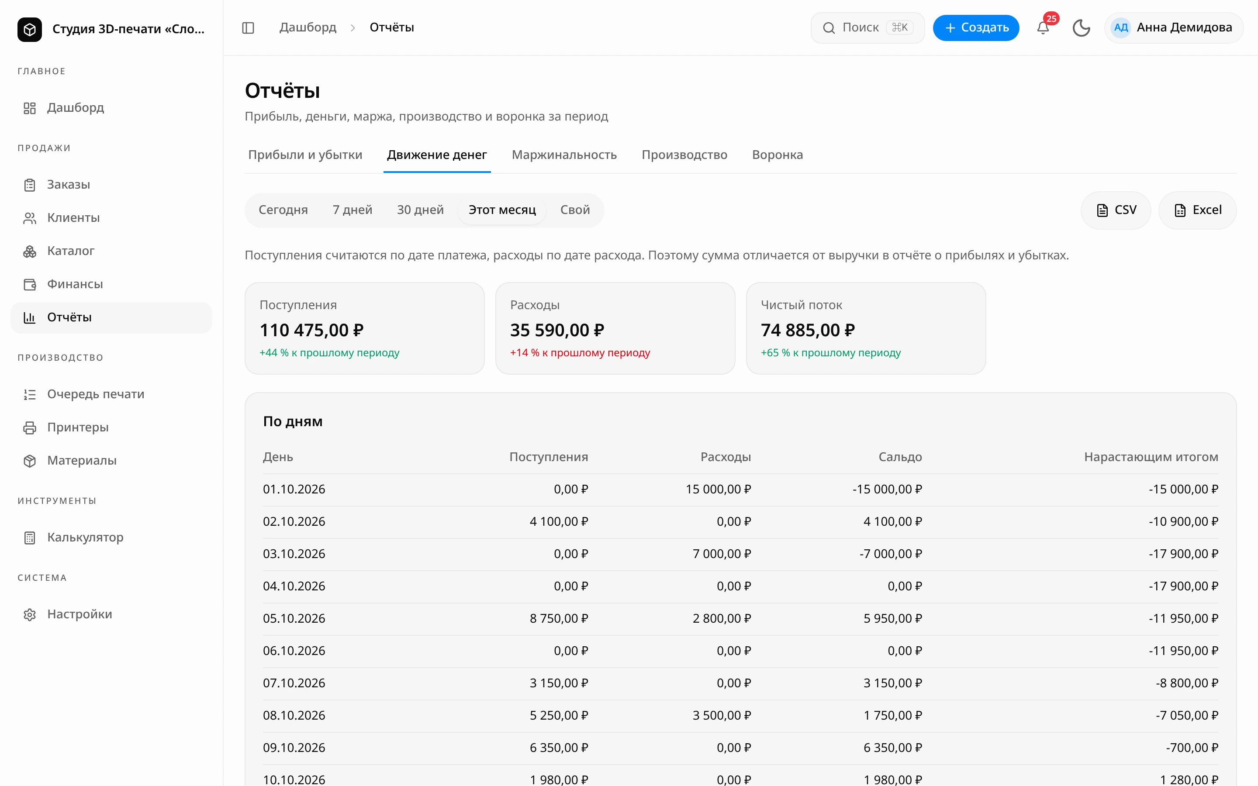Select the Этот месяц period
Image resolution: width=1258 pixels, height=786 pixels.
pyautogui.click(x=502, y=210)
